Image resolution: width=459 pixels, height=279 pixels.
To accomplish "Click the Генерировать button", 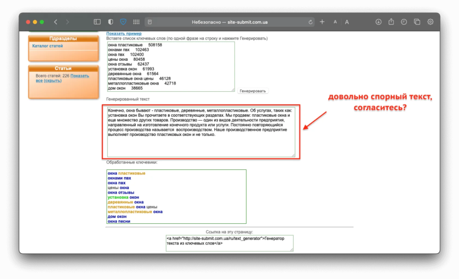I will (253, 91).
